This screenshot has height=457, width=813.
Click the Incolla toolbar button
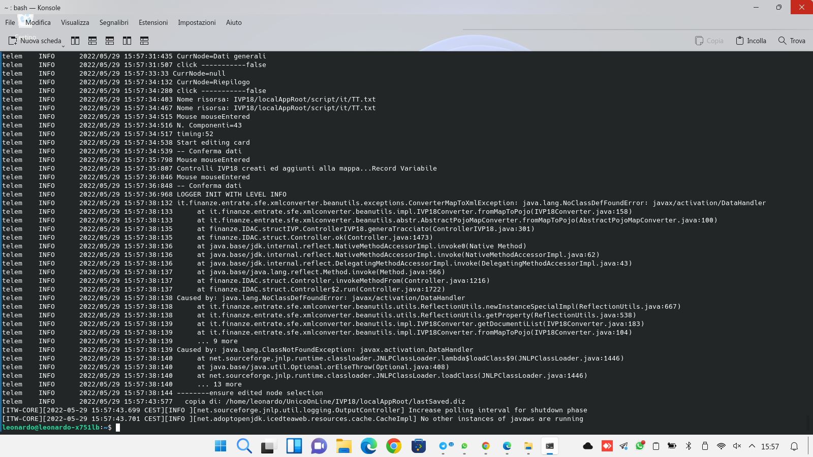[x=751, y=41]
